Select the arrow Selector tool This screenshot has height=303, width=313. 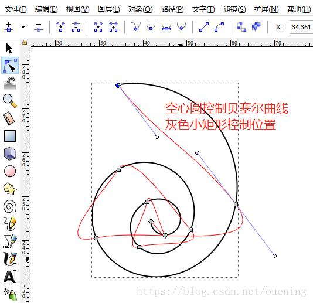pyautogui.click(x=9, y=48)
